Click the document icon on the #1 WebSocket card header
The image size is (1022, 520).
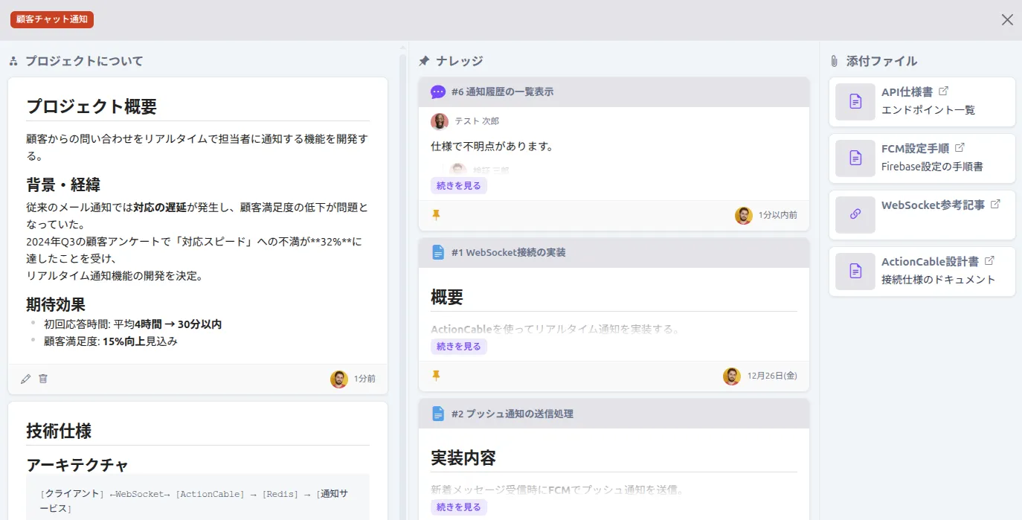[x=437, y=252]
